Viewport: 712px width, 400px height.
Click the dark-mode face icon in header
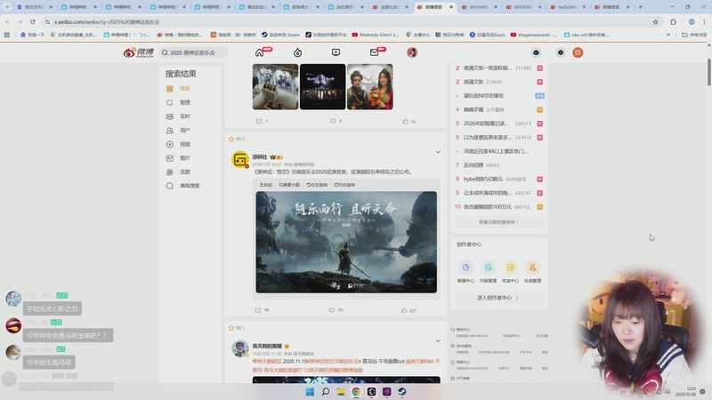tap(536, 52)
